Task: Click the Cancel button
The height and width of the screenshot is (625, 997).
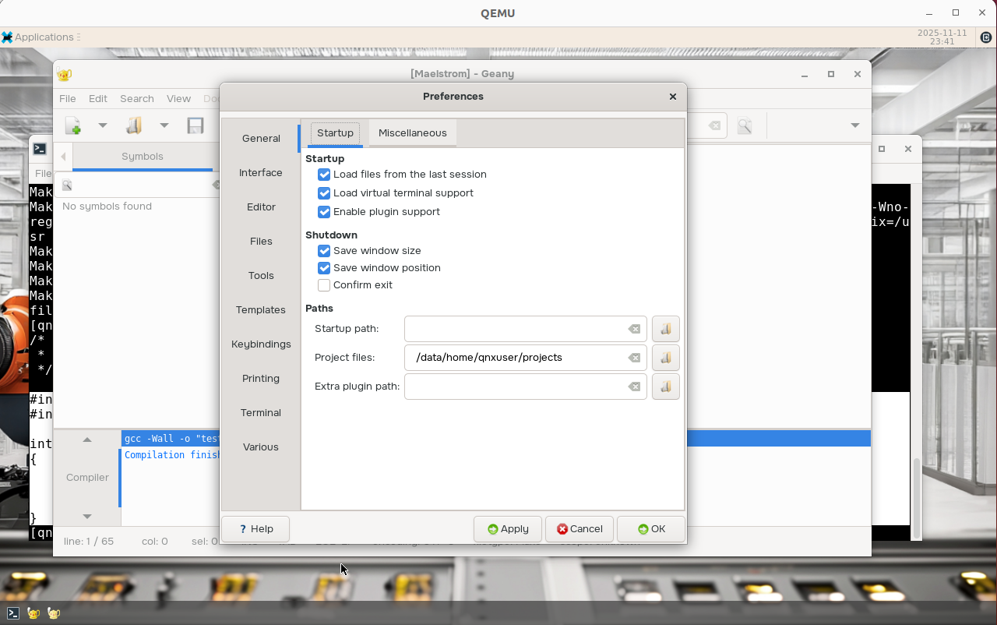Action: (580, 529)
